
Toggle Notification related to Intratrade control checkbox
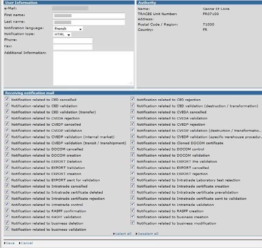pos(7,204)
